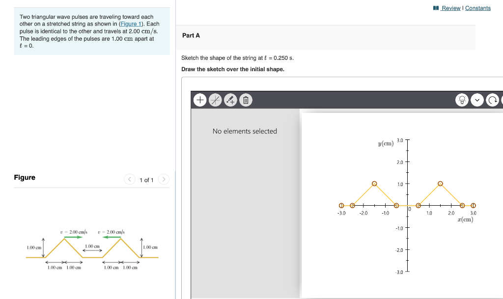Click the plus sign inside the marker tool icon
The width and height of the screenshot is (503, 299).
click(x=232, y=102)
